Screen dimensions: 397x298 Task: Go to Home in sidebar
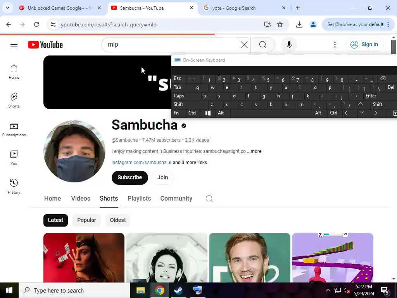(14, 72)
